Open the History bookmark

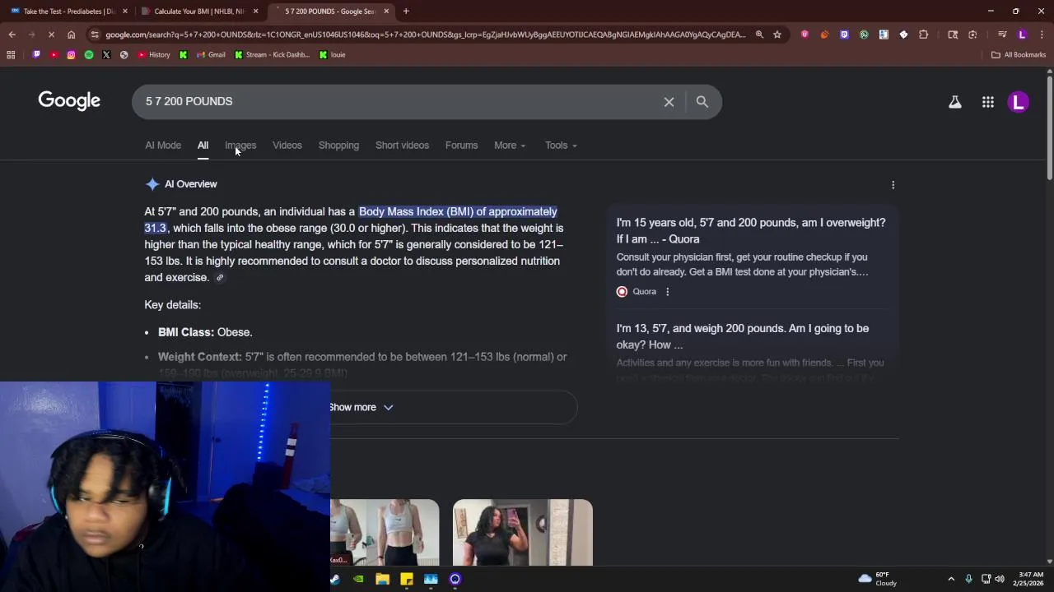[x=154, y=55]
